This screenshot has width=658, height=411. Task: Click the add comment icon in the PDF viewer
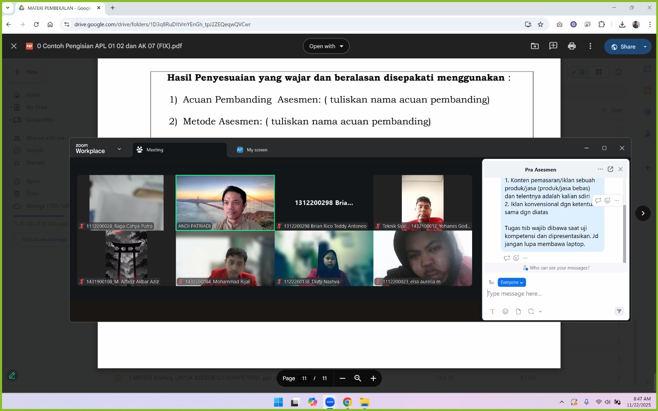553,46
